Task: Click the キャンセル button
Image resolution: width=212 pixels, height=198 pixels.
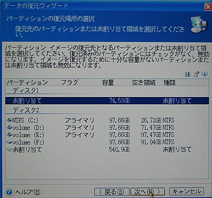Action: pyautogui.click(x=187, y=192)
